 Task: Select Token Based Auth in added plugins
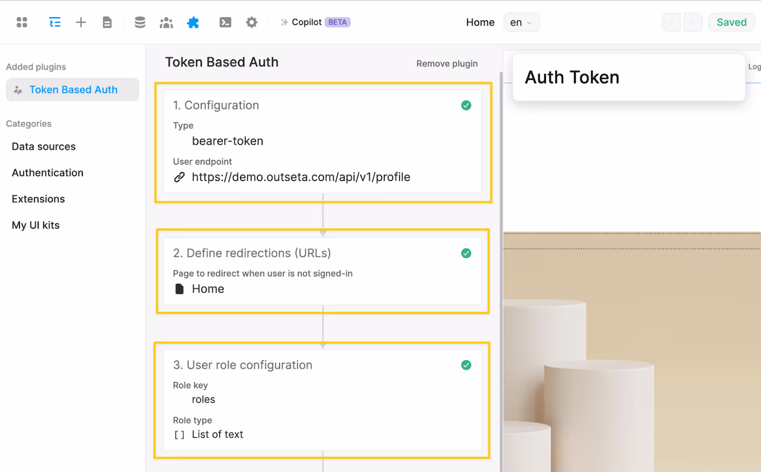click(x=72, y=90)
